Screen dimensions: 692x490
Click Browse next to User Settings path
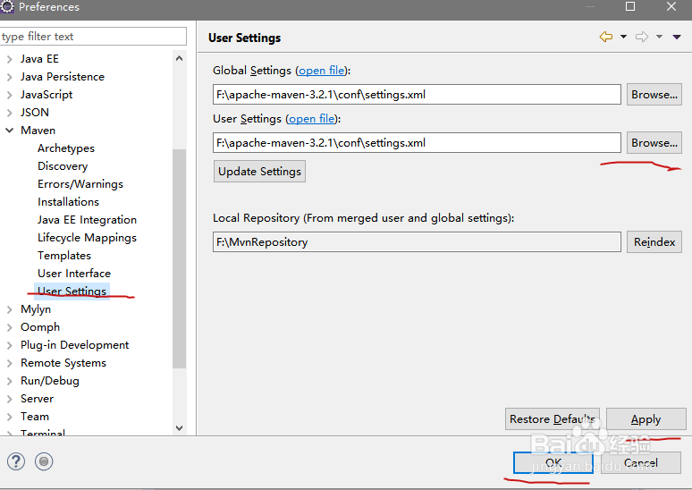pyautogui.click(x=654, y=143)
